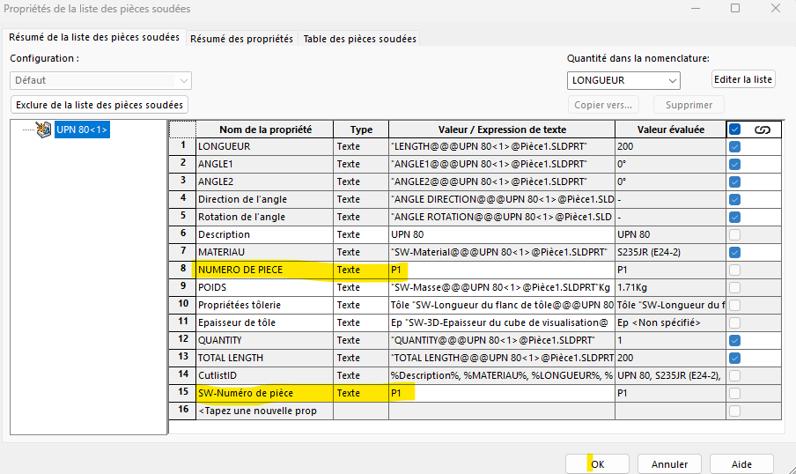Enable the Description row checkbox
This screenshot has width=796, height=474.
(x=735, y=234)
